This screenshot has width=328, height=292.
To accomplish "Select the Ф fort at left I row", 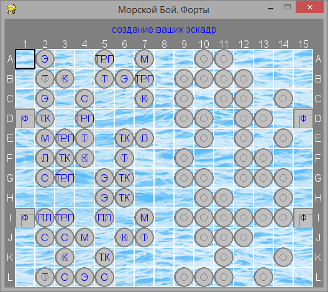I will (25, 218).
